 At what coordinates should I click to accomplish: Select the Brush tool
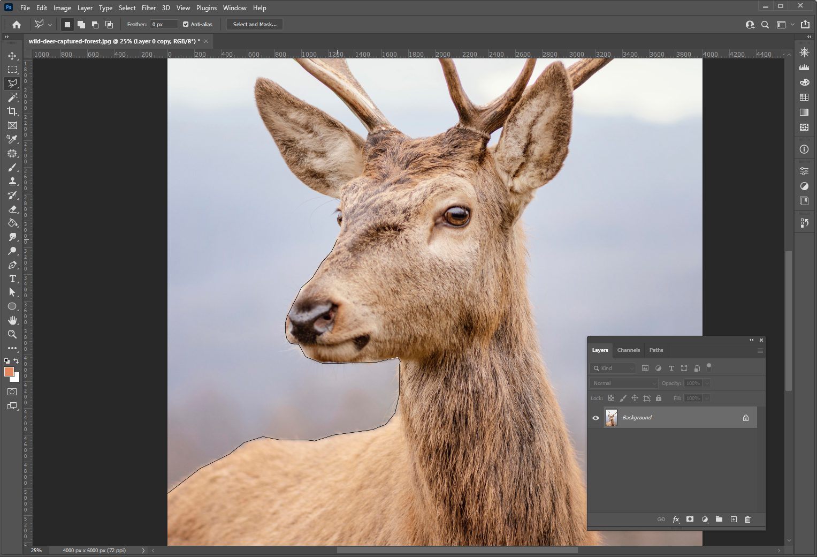(x=12, y=168)
